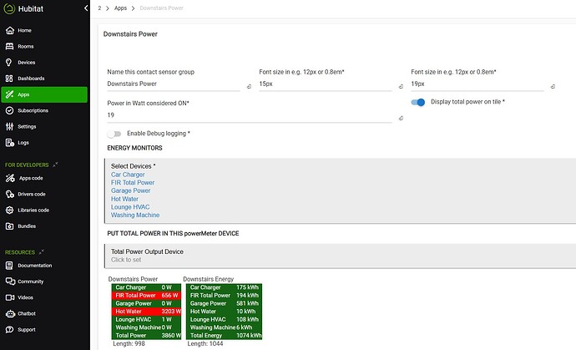
Task: Click the Home icon in sidebar
Action: pyautogui.click(x=9, y=30)
